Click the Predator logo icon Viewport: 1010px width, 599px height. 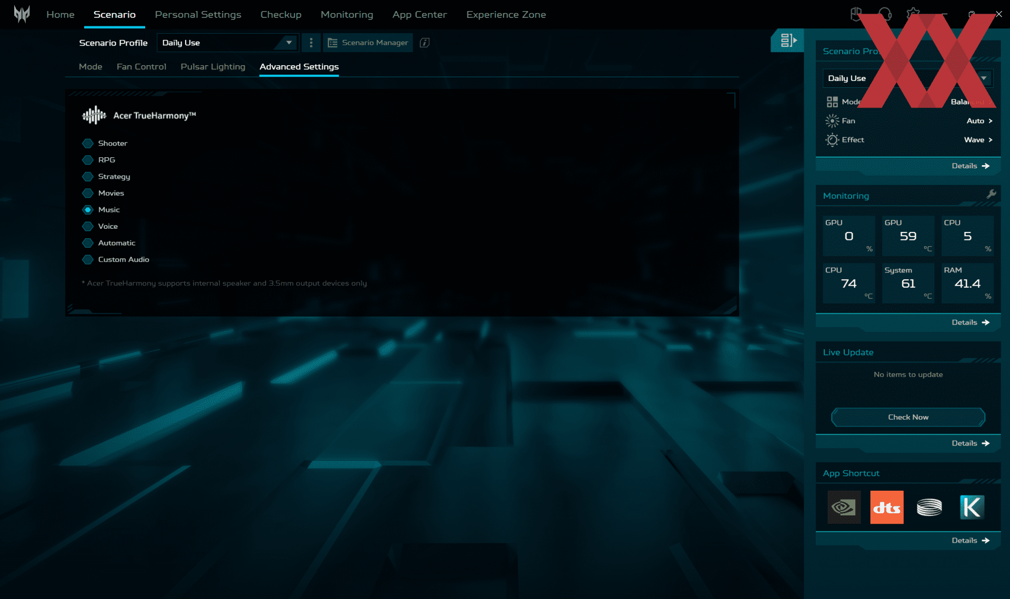point(22,14)
